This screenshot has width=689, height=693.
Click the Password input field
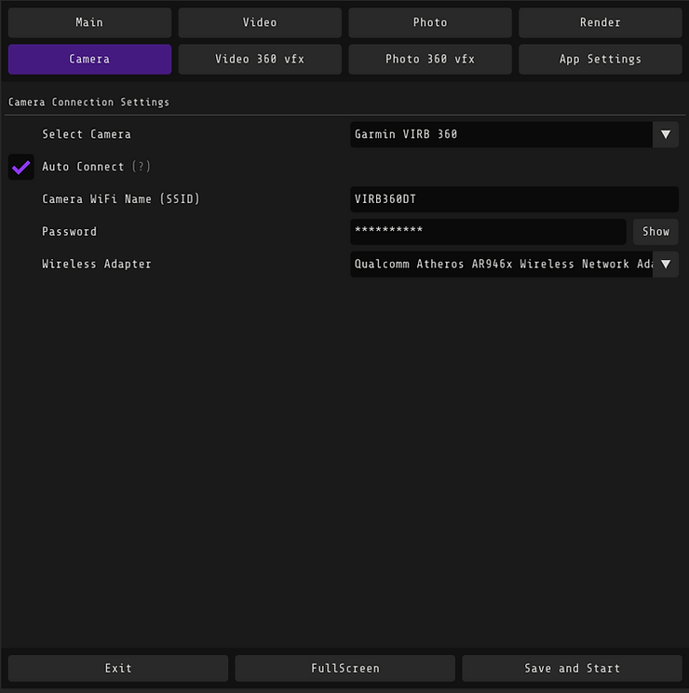488,232
